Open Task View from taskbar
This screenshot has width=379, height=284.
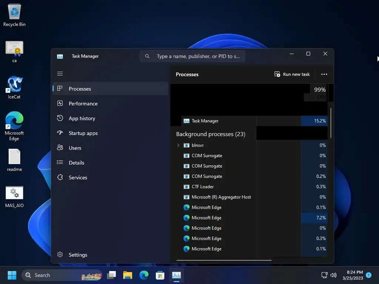tap(111, 275)
